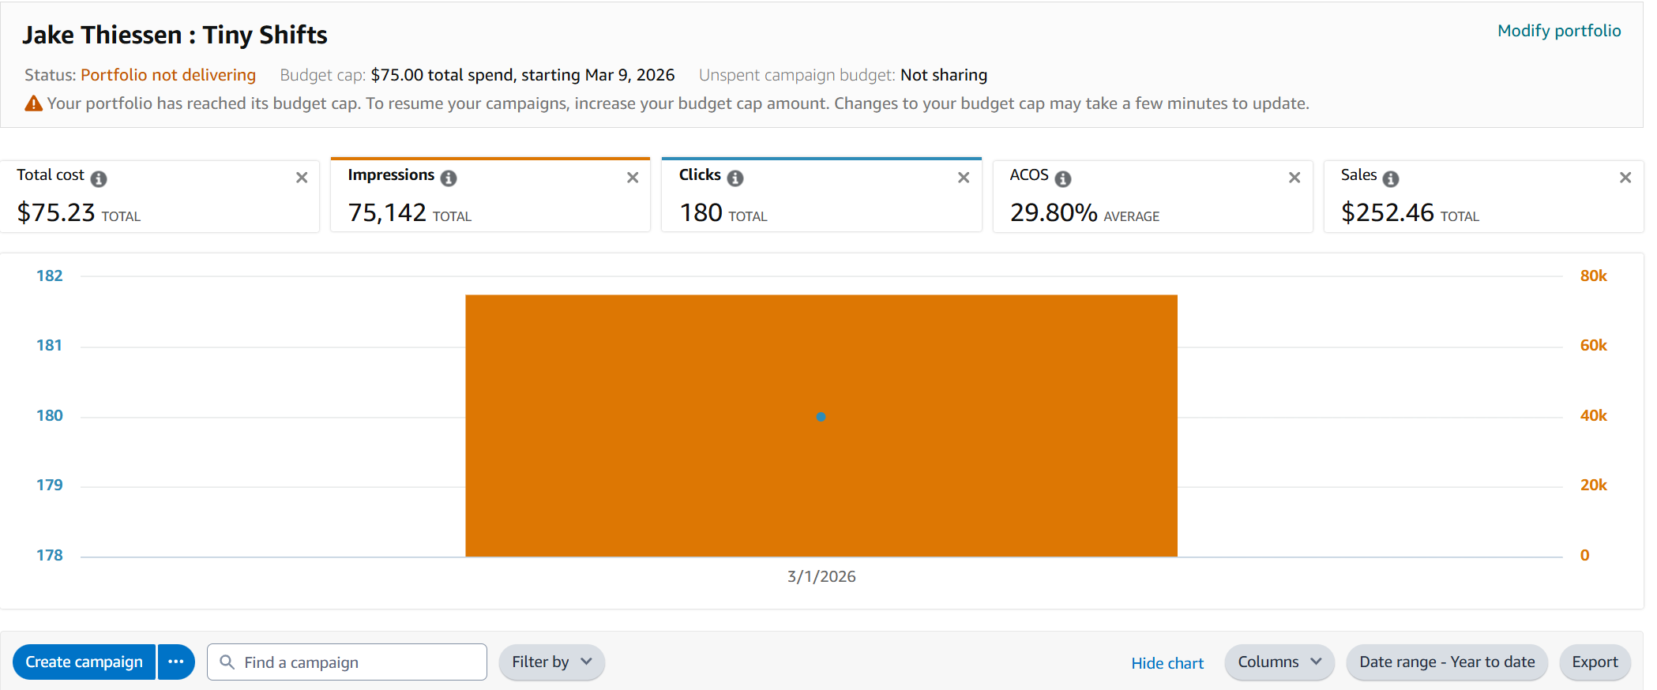Click the Modify portfolio link
Image resolution: width=1657 pixels, height=690 pixels.
click(1559, 31)
